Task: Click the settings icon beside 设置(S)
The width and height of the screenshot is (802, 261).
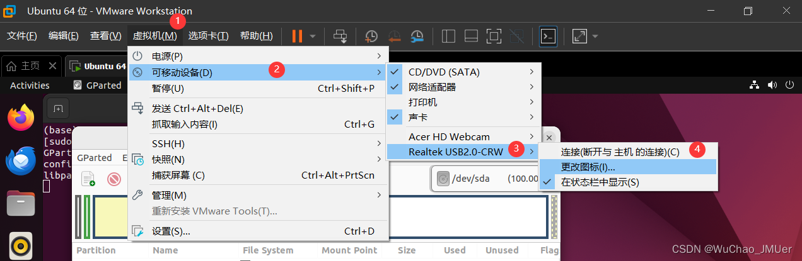Action: 137,231
